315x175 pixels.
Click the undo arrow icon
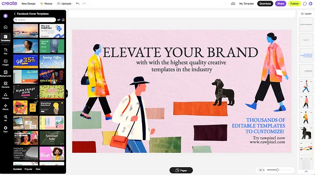coord(78,3)
